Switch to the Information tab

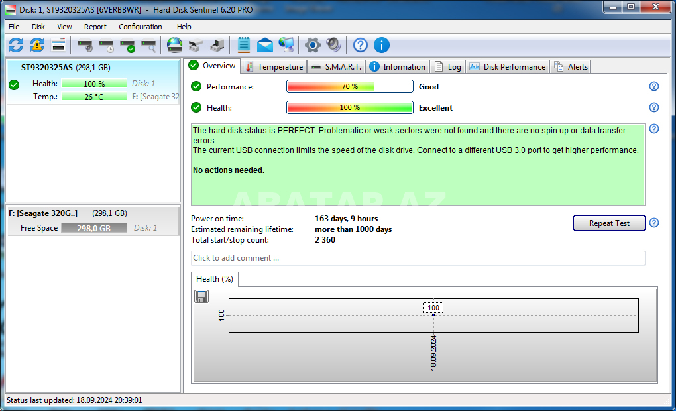click(x=398, y=67)
